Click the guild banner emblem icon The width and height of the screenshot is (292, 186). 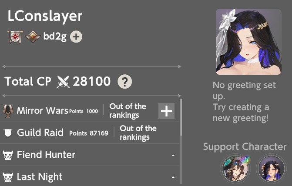tap(15, 37)
